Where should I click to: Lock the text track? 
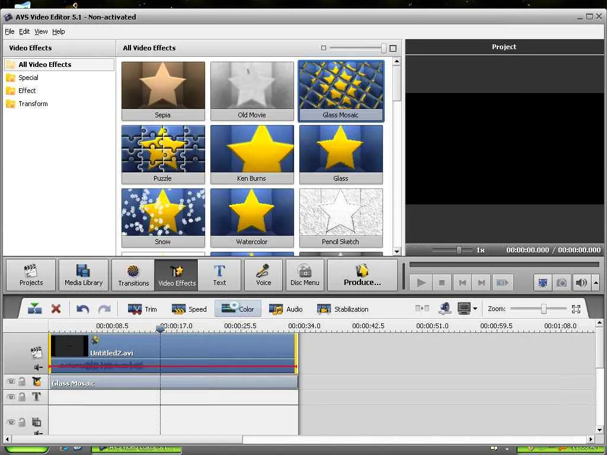[x=22, y=396]
